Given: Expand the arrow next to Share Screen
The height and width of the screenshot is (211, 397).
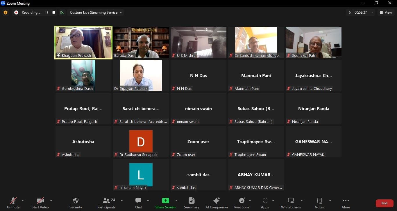Looking at the screenshot, I should click(176, 201).
